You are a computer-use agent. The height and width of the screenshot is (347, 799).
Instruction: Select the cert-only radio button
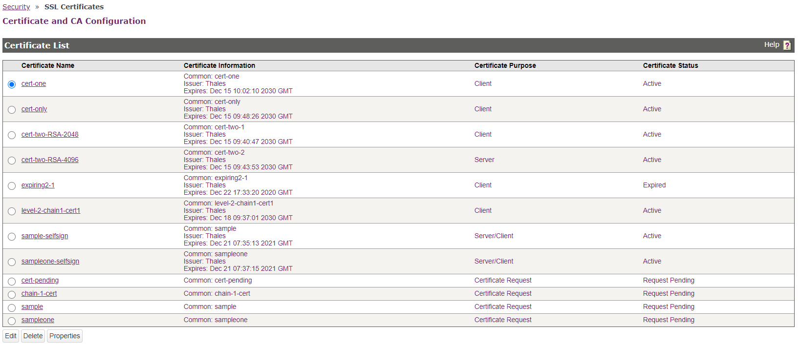11,109
